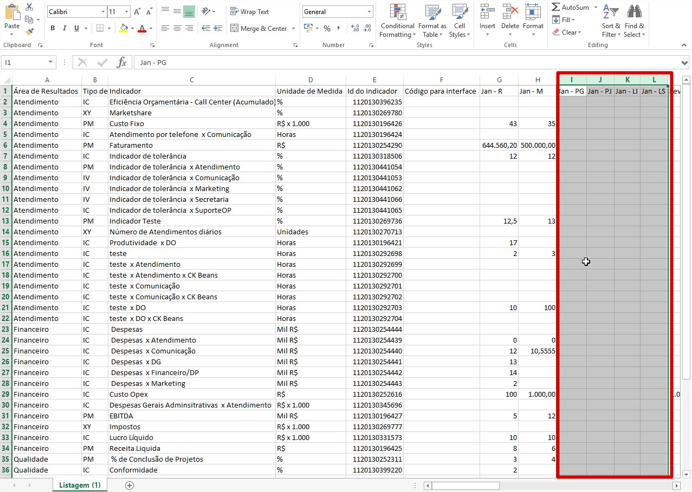The width and height of the screenshot is (692, 492).
Task: Click the horizontal scrollbar thumb
Action: (465, 486)
